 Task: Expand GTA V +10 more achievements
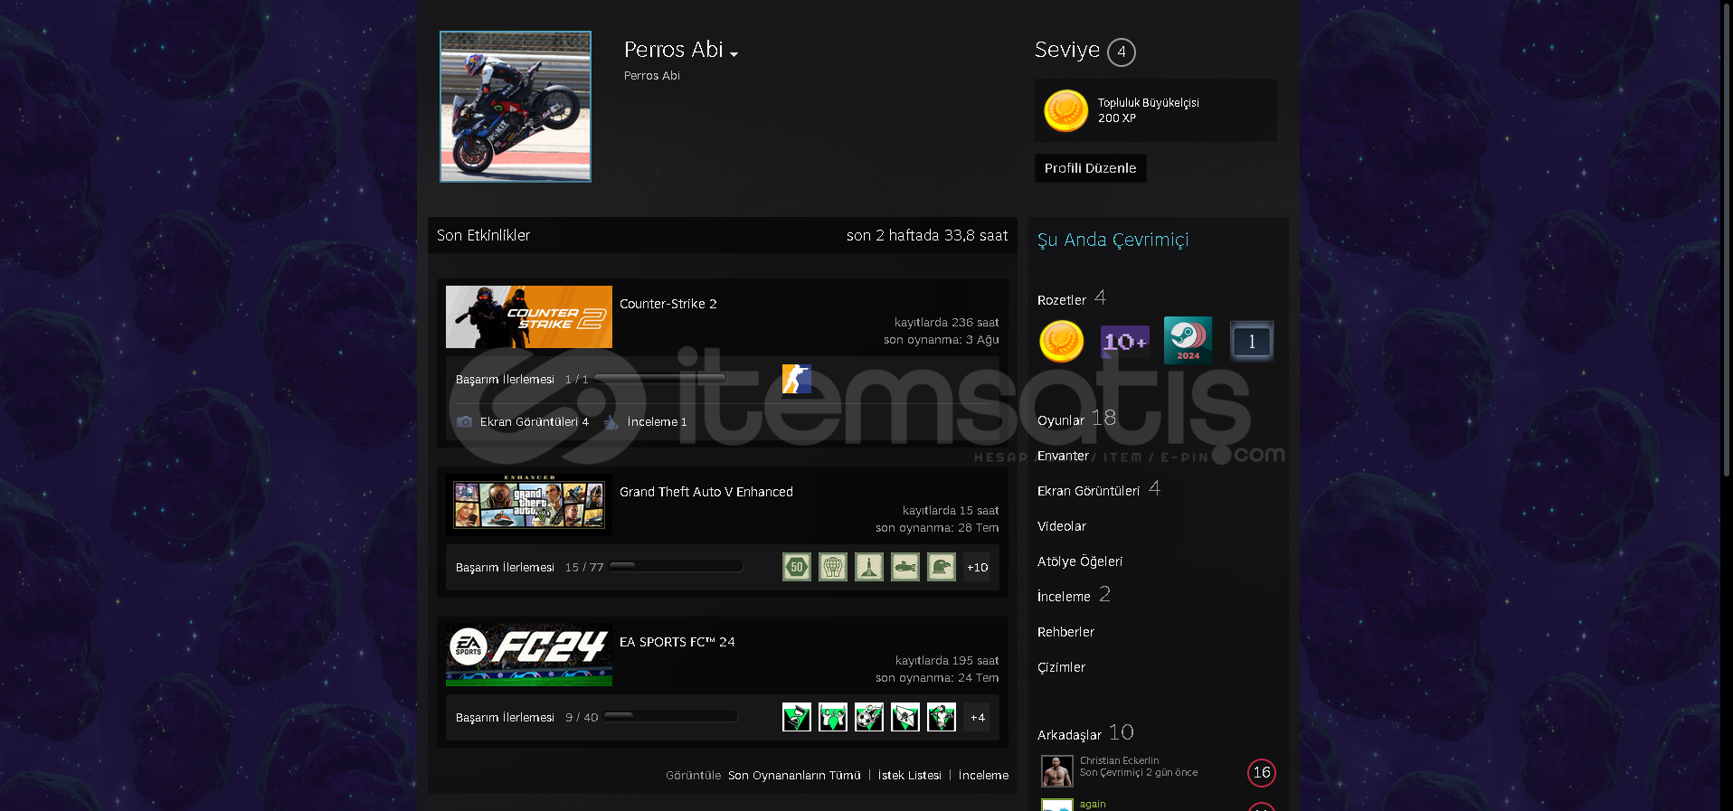[977, 567]
